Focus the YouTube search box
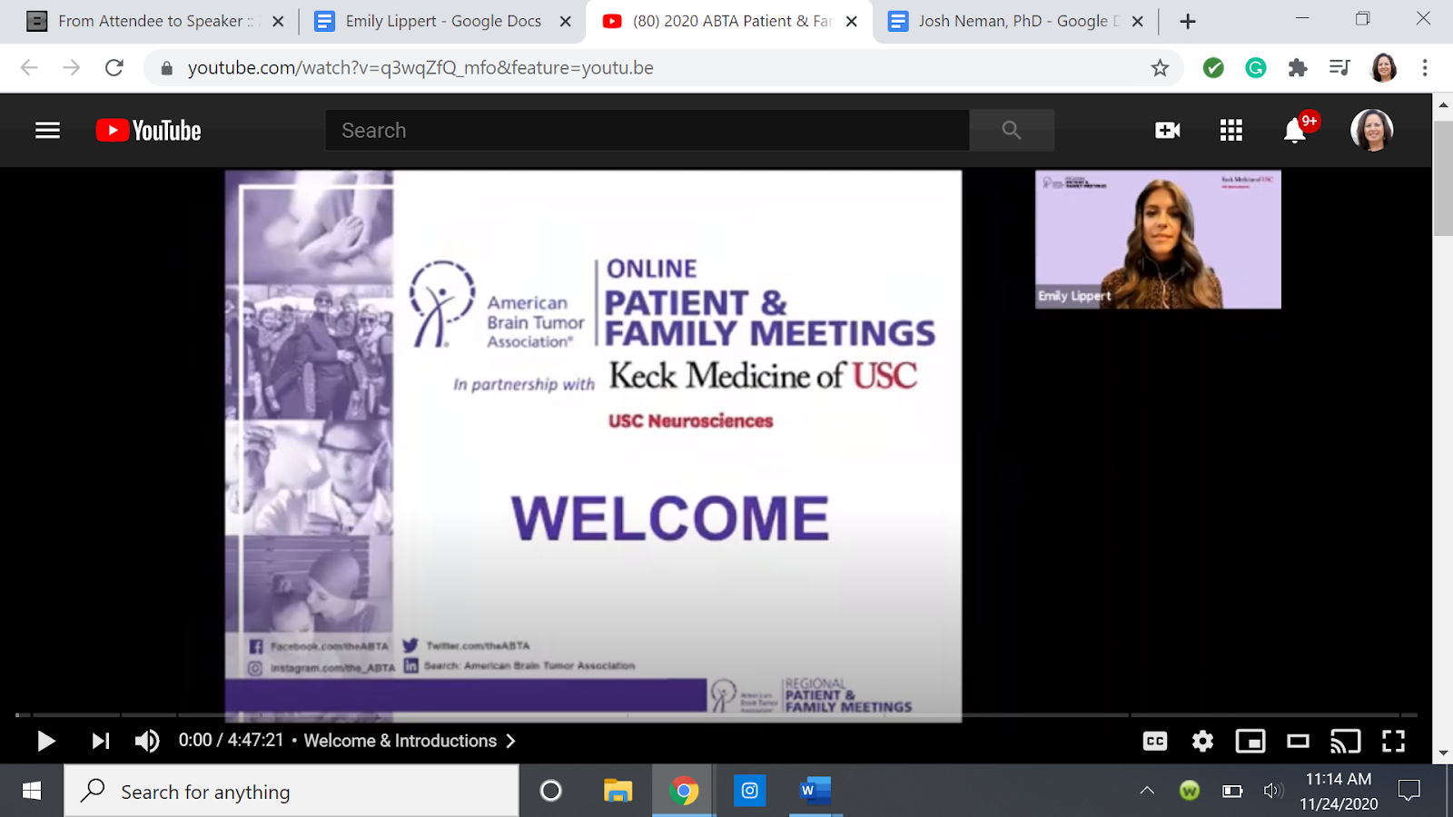The width and height of the screenshot is (1453, 817). click(x=647, y=131)
